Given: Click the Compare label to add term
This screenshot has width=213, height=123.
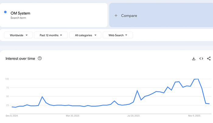Looking at the screenshot, I should [x=129, y=16].
